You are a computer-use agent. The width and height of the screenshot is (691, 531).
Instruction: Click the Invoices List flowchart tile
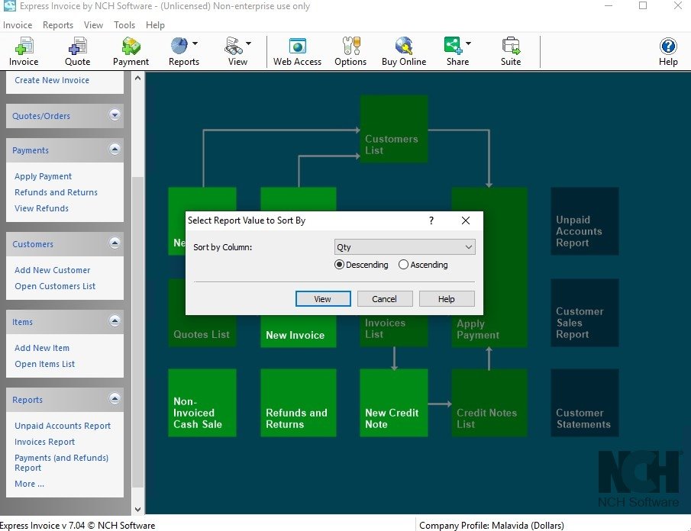[x=394, y=332]
